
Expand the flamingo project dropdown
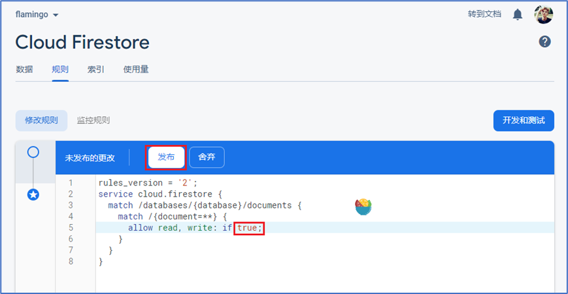(37, 14)
